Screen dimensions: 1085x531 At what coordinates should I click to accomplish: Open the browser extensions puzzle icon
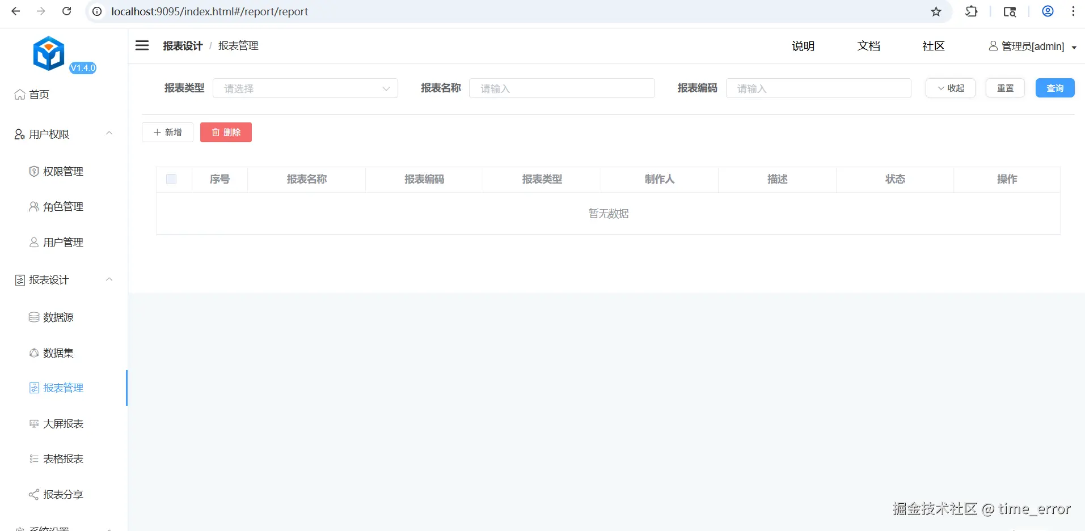click(971, 11)
